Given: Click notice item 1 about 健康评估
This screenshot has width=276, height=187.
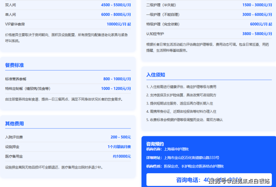Looking at the screenshot, I should coord(181,87).
